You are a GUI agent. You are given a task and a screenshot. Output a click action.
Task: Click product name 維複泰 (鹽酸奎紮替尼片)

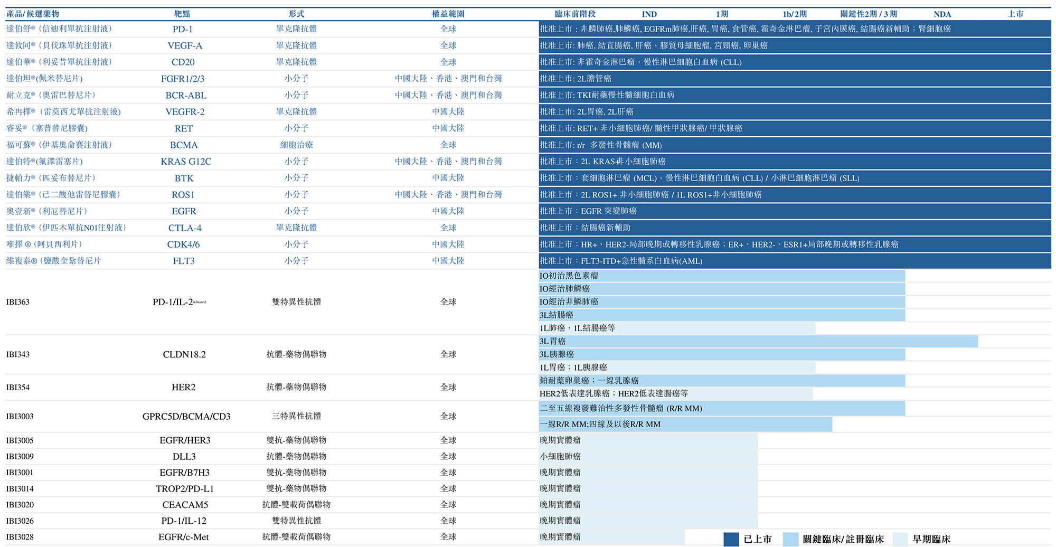click(54, 261)
